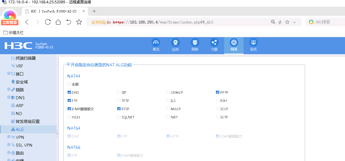Expand the 接口 sidebar node
This screenshot has width=345, height=161.
(9, 74)
